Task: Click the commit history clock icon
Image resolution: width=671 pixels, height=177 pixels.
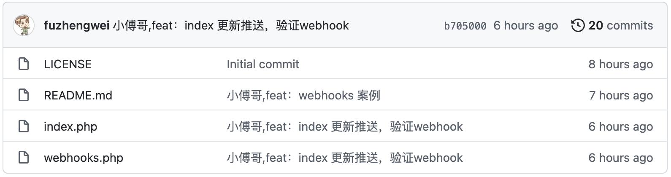Action: click(578, 25)
